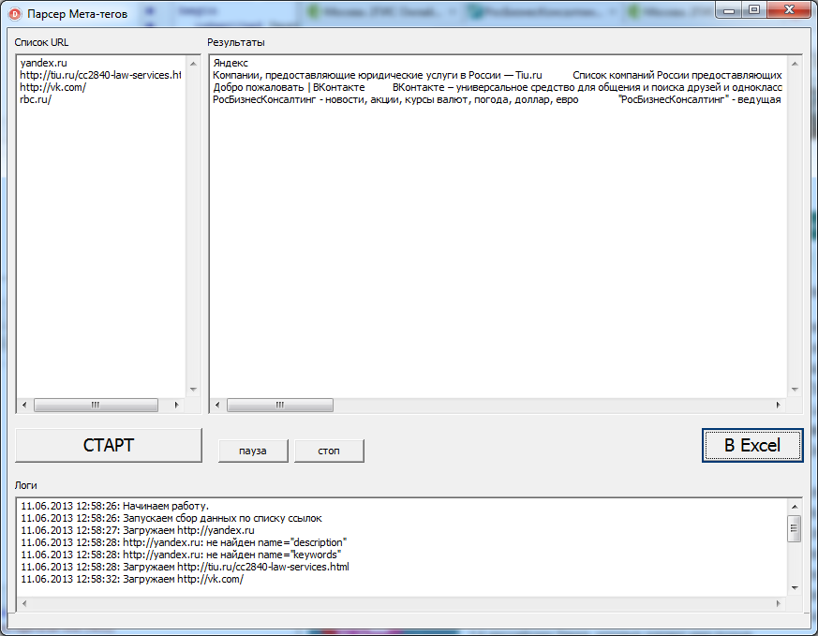
Task: Click URL list scroll left arrow
Action: [24, 405]
